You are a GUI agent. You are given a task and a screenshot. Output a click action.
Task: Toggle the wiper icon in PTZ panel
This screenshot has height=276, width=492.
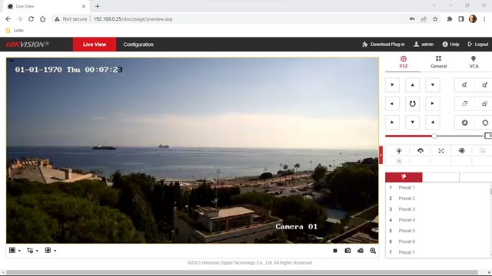(x=421, y=151)
